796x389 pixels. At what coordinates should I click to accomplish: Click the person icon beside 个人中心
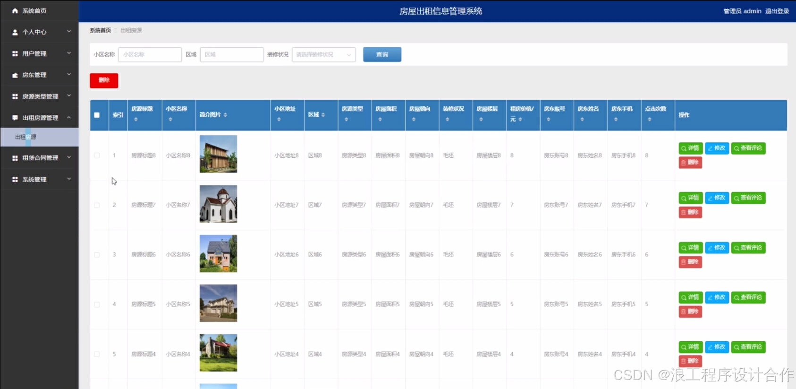point(15,32)
